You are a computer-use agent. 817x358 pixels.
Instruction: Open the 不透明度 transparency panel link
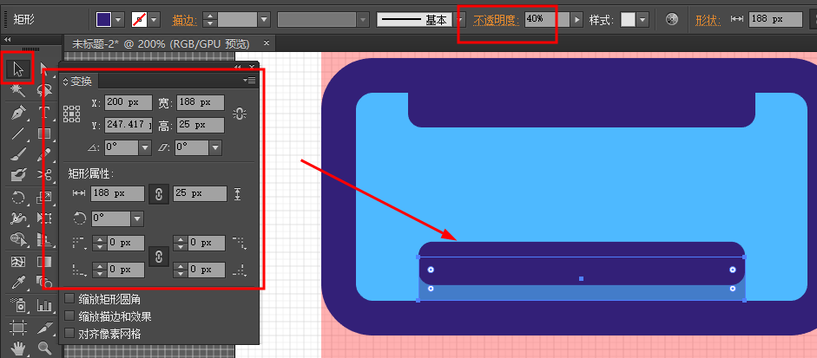point(497,20)
